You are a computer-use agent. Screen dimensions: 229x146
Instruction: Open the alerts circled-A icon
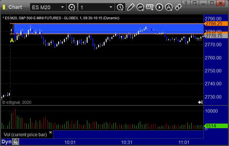[169, 7]
